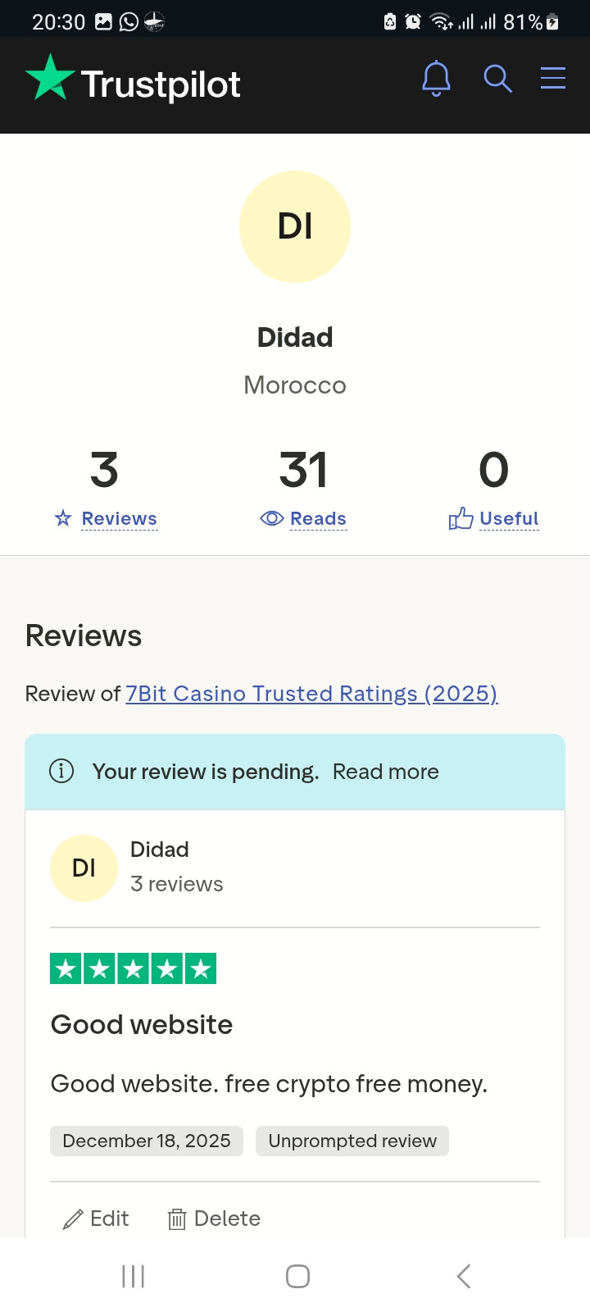Edit the Good website review
Viewport: 590px width, 1312px height.
point(96,1219)
